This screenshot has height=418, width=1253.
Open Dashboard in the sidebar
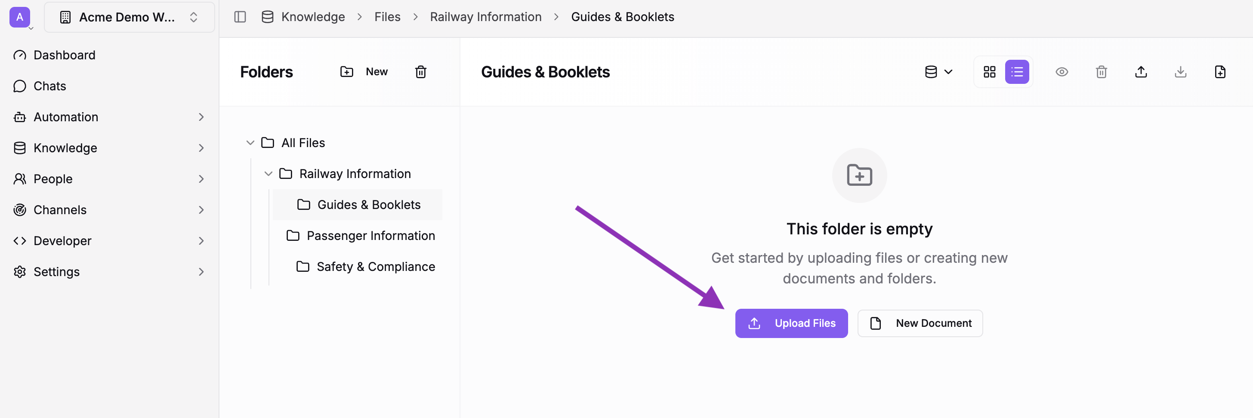[64, 55]
